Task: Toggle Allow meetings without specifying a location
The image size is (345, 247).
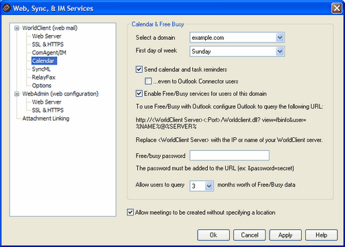Action: pyautogui.click(x=130, y=213)
